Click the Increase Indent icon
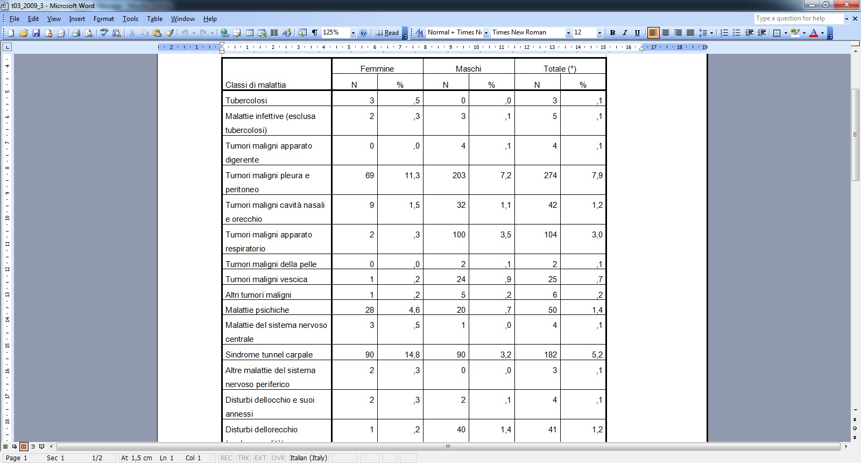The image size is (861, 463). pyautogui.click(x=761, y=33)
